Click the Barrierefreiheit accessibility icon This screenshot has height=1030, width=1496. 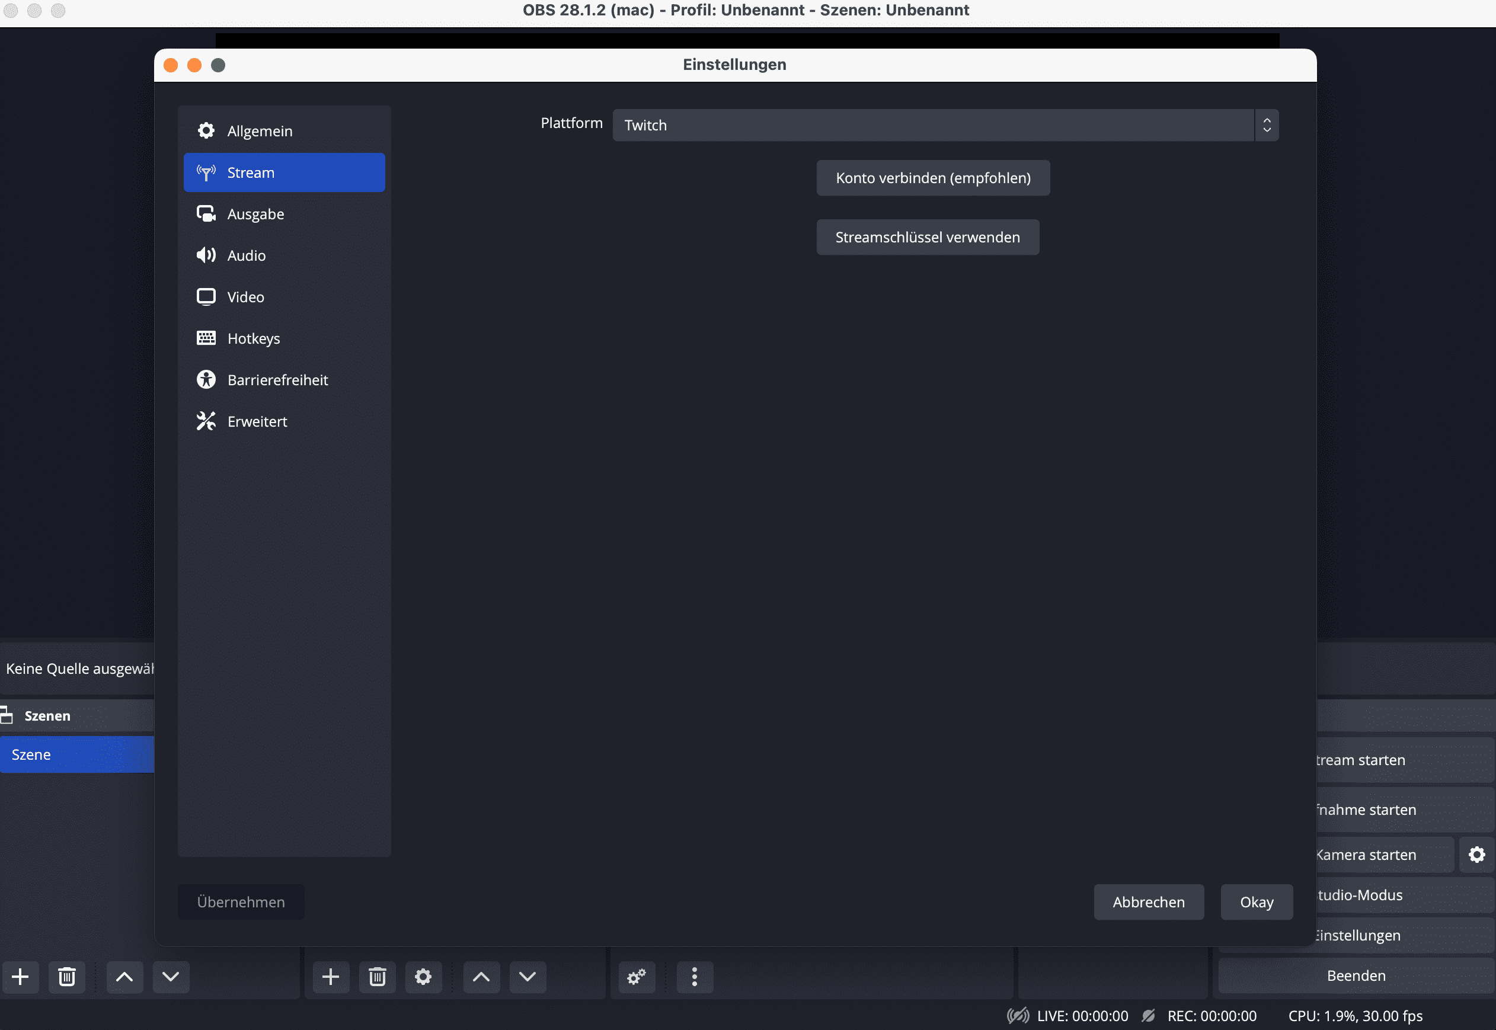[206, 379]
